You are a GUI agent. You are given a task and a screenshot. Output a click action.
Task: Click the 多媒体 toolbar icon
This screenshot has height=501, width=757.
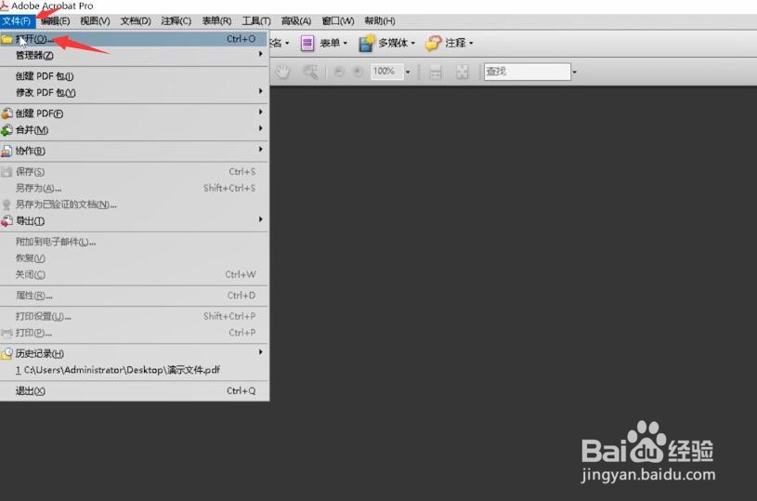pyautogui.click(x=367, y=43)
